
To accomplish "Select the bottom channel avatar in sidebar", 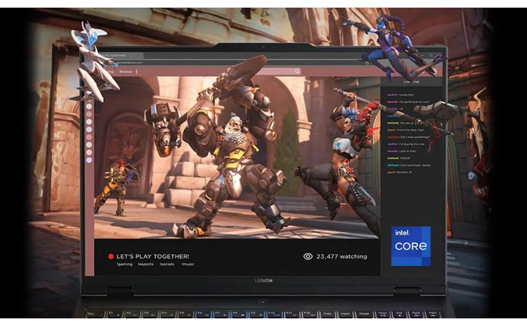I will [89, 160].
